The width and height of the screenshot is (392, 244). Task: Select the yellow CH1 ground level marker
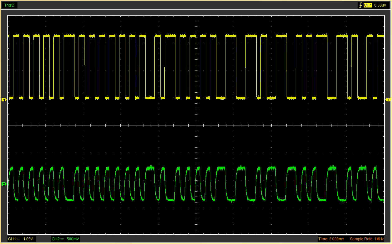pyautogui.click(x=4, y=100)
